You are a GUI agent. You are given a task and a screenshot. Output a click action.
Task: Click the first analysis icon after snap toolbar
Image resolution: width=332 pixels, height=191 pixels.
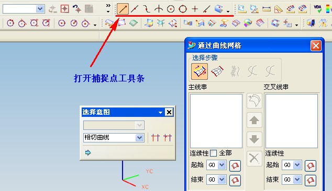tap(242, 9)
